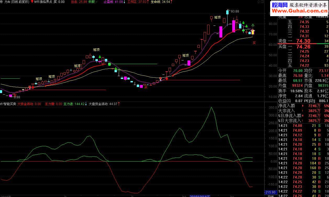Click the MY智能买卖 indicator name

[8, 104]
